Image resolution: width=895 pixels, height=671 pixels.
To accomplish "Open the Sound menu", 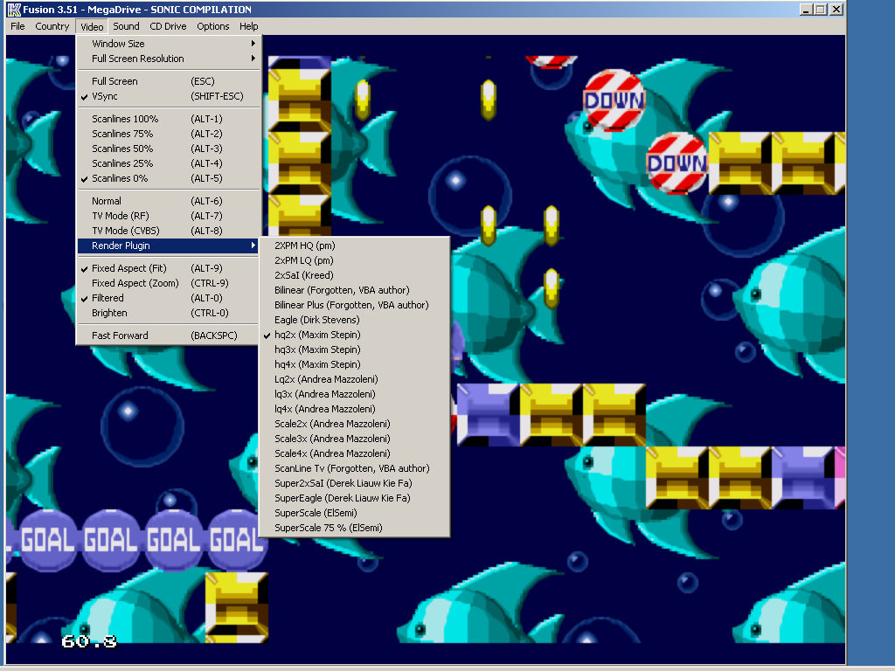I will point(126,26).
